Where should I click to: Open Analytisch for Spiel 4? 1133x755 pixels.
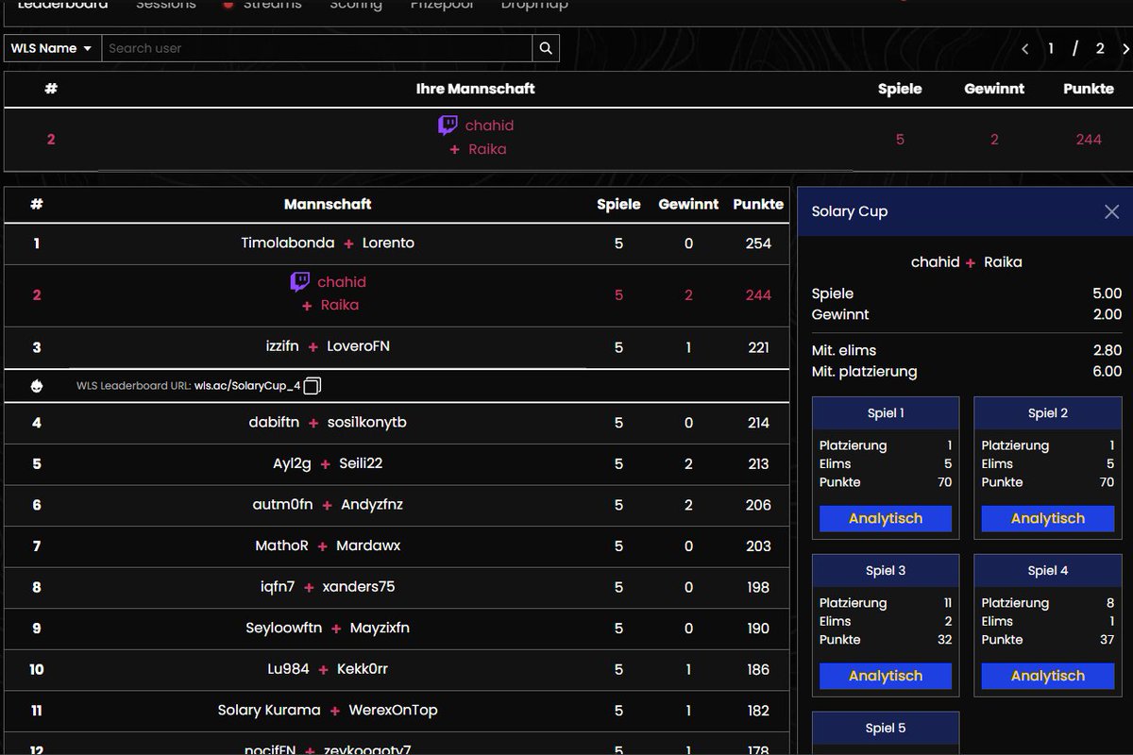(x=1048, y=676)
